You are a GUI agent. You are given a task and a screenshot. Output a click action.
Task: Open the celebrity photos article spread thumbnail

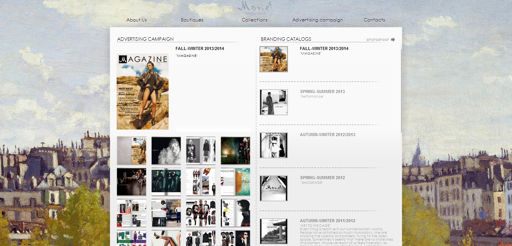tap(132, 213)
